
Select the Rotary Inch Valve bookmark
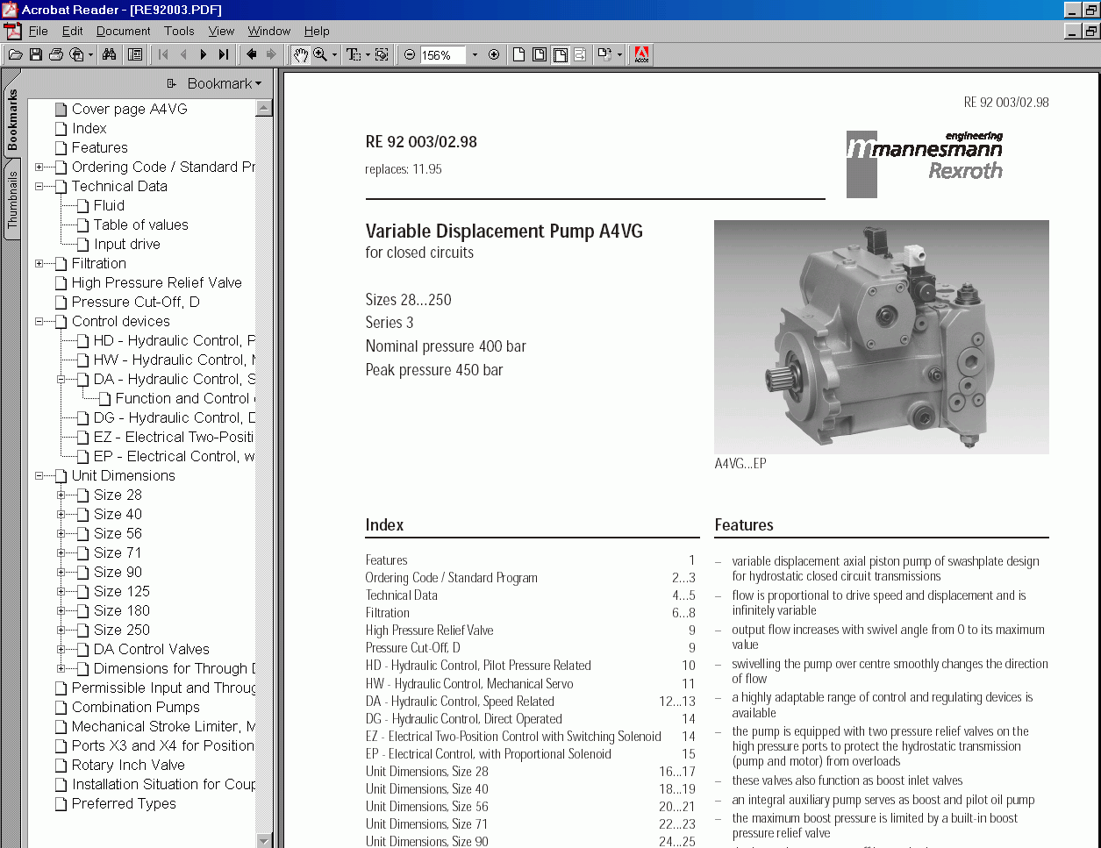click(128, 765)
